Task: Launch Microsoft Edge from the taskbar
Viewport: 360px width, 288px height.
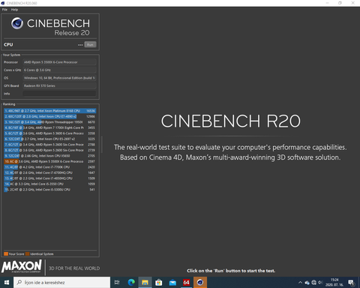Action: (131, 283)
